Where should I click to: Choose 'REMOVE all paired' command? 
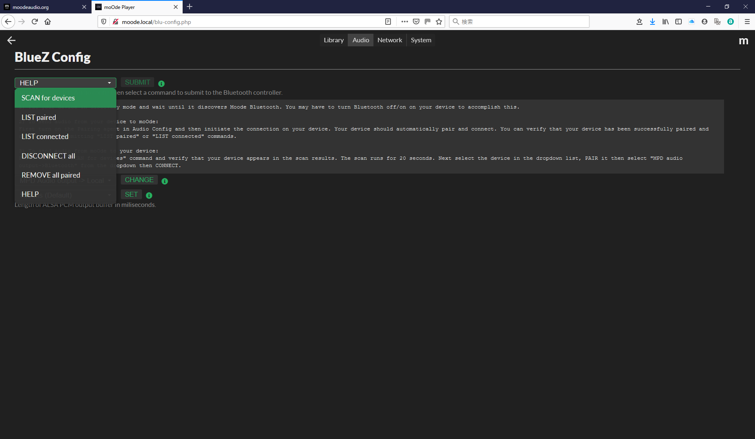pos(65,175)
